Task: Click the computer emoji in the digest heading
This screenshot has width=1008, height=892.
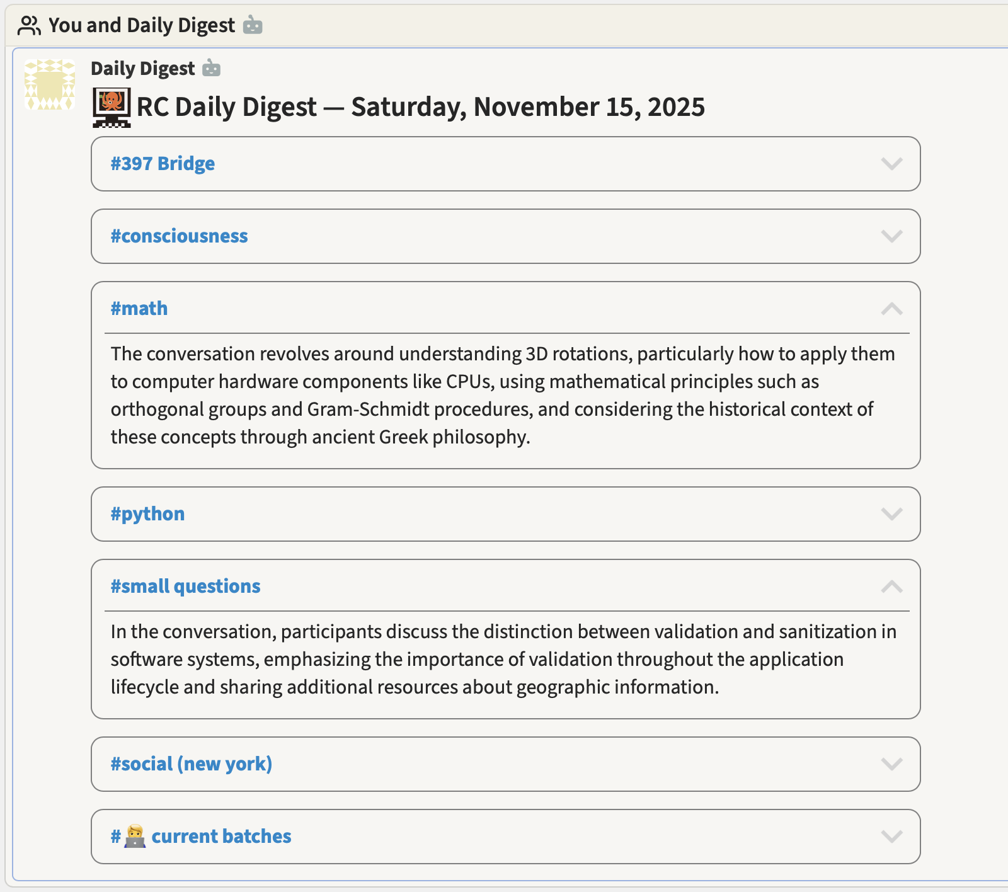Action: click(x=112, y=107)
